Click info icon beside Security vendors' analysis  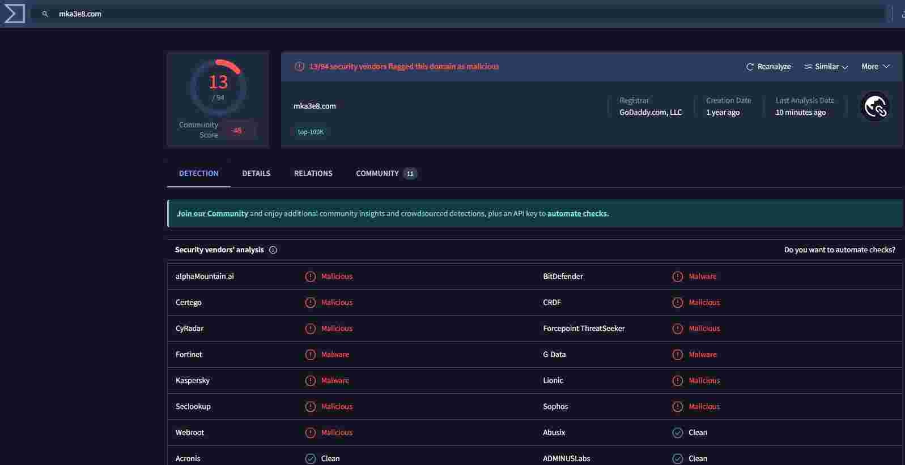pos(273,250)
